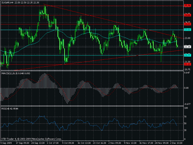Click the 21.30 price axis value
Image resolution: width=193 pixels, height=145 pixels.
[x=187, y=62]
